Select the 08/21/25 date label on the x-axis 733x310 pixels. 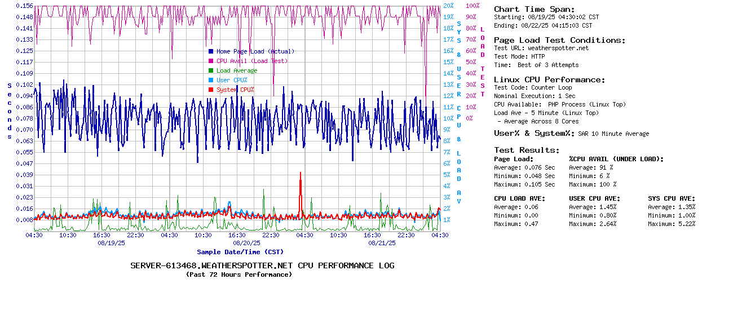(382, 243)
